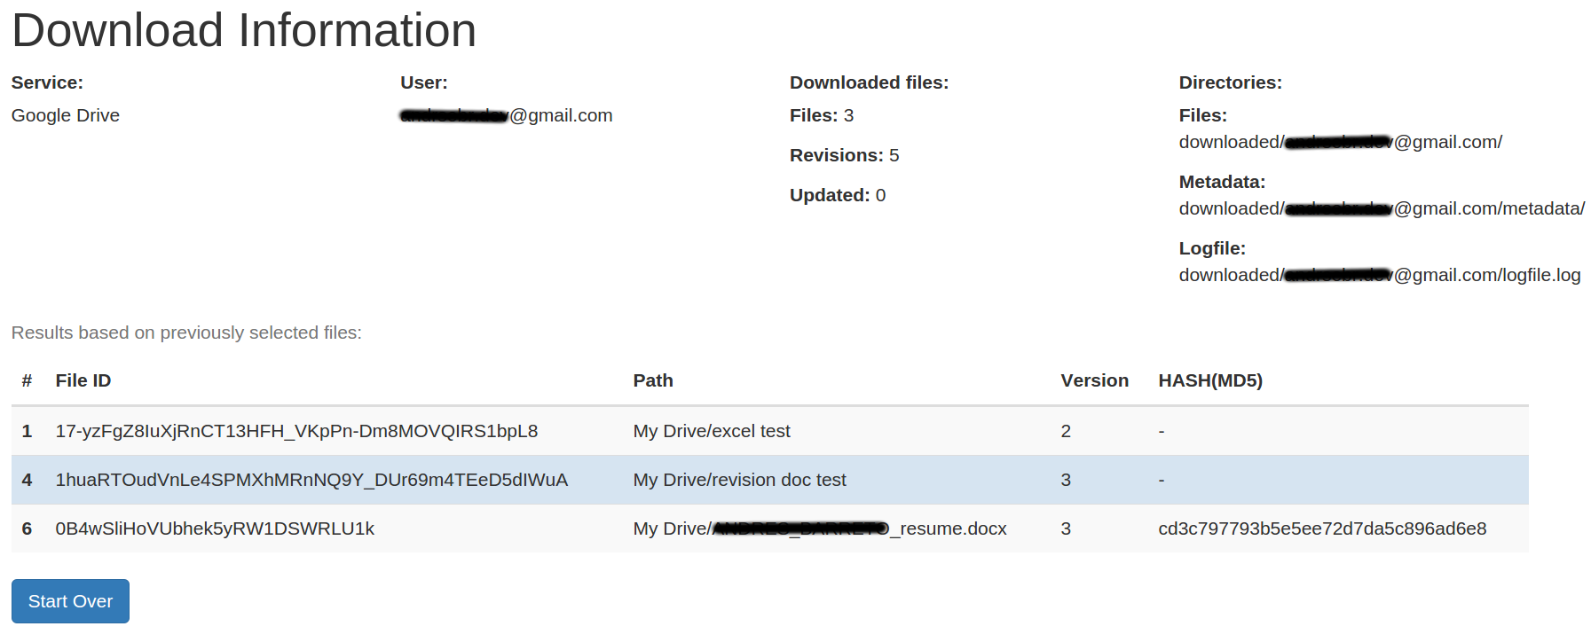The height and width of the screenshot is (642, 1591).
Task: Click the Start Over button
Action: coord(70,601)
